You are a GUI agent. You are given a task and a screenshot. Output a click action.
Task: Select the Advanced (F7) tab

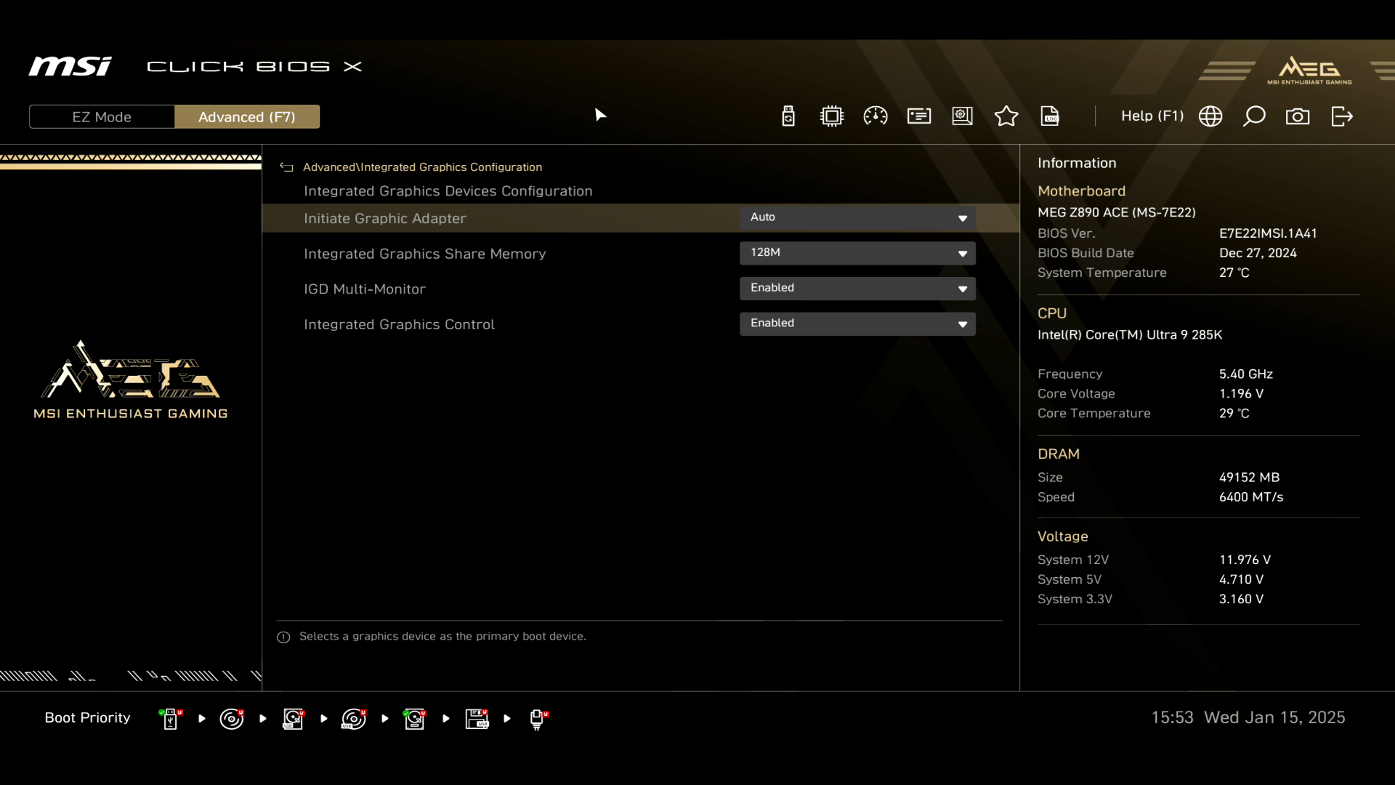[247, 117]
